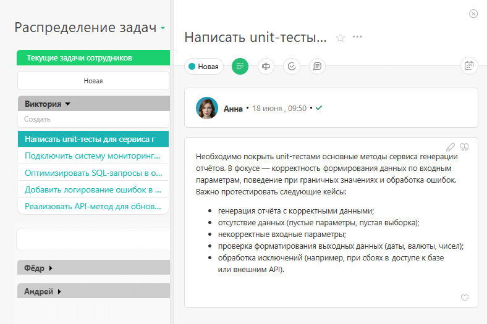487x324 pixels.
Task: Open the green description tab icon
Action: [240, 66]
